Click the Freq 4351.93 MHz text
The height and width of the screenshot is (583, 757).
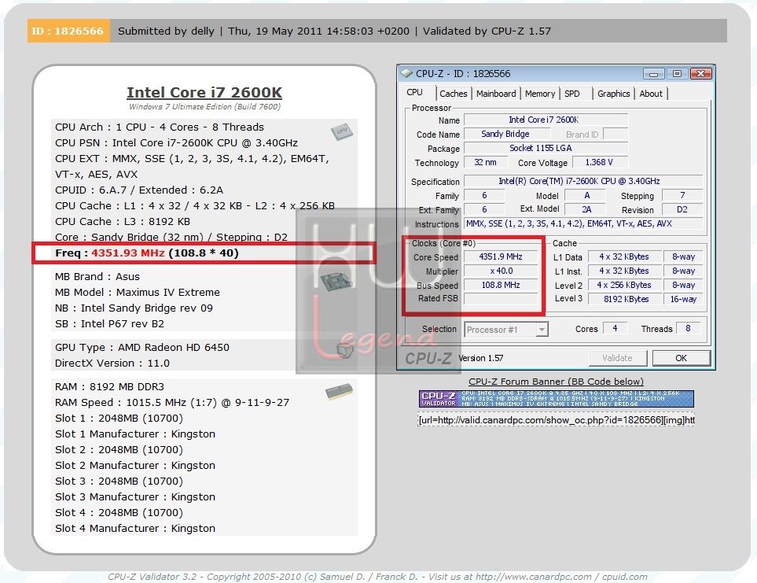146,253
